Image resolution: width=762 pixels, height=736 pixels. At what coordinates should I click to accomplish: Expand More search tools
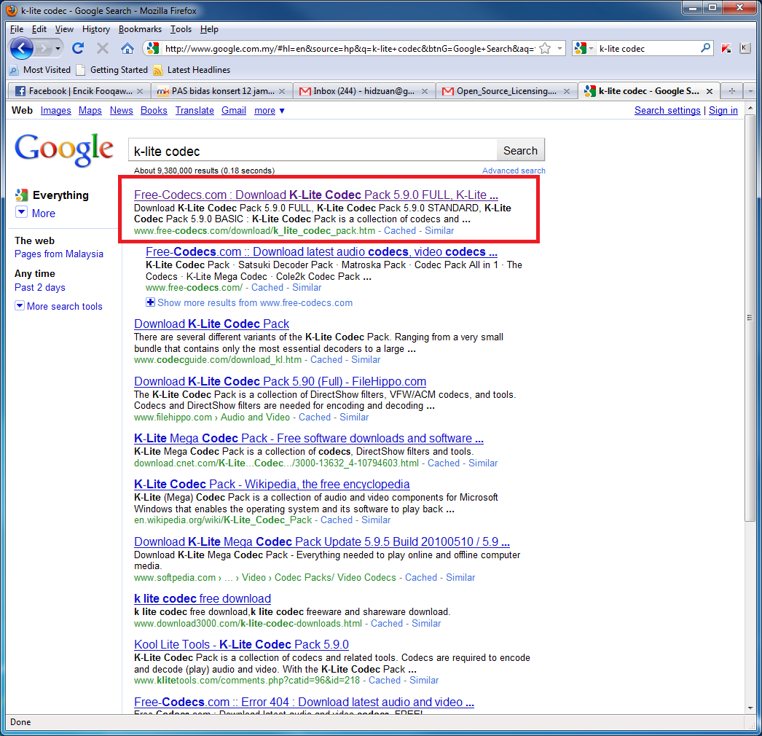(x=59, y=306)
